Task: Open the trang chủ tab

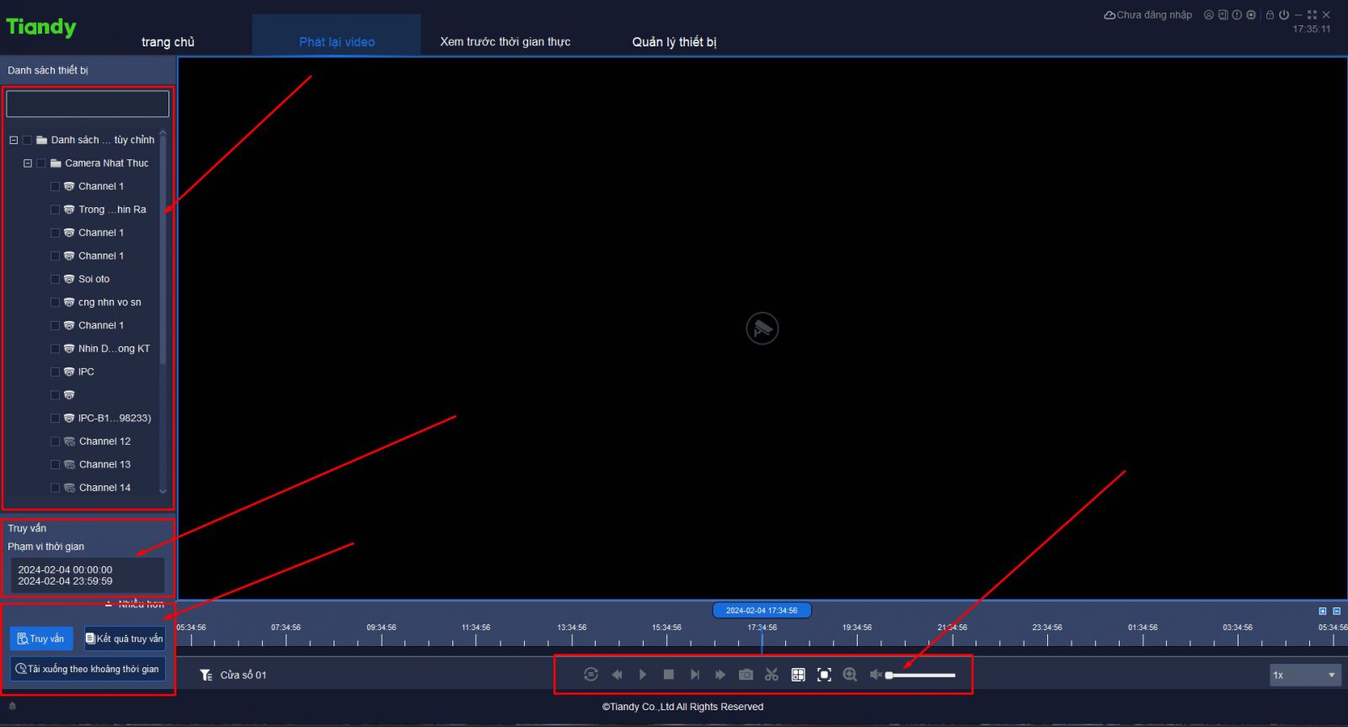Action: (x=168, y=41)
